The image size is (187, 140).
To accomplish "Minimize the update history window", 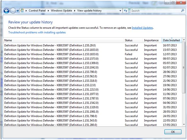I will coord(167,3).
